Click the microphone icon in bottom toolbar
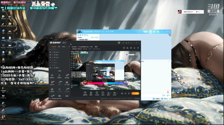Screen dimensions: 224x125 coord(109,93)
